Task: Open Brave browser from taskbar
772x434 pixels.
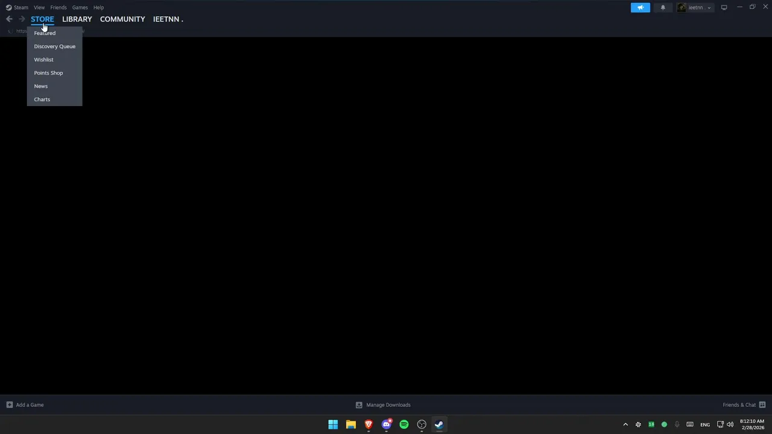Action: click(369, 424)
